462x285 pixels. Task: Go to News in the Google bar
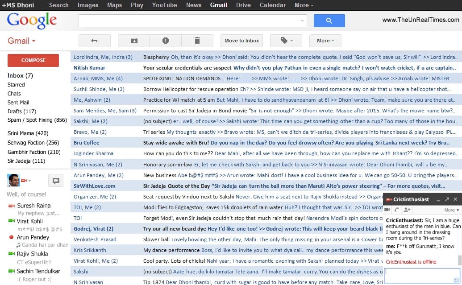194,5
